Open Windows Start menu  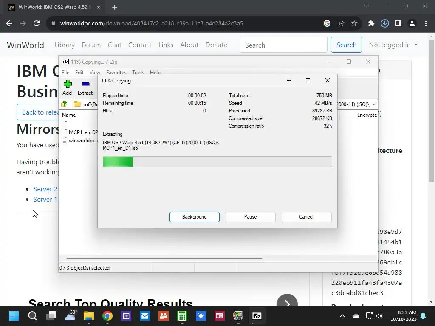coord(14,316)
